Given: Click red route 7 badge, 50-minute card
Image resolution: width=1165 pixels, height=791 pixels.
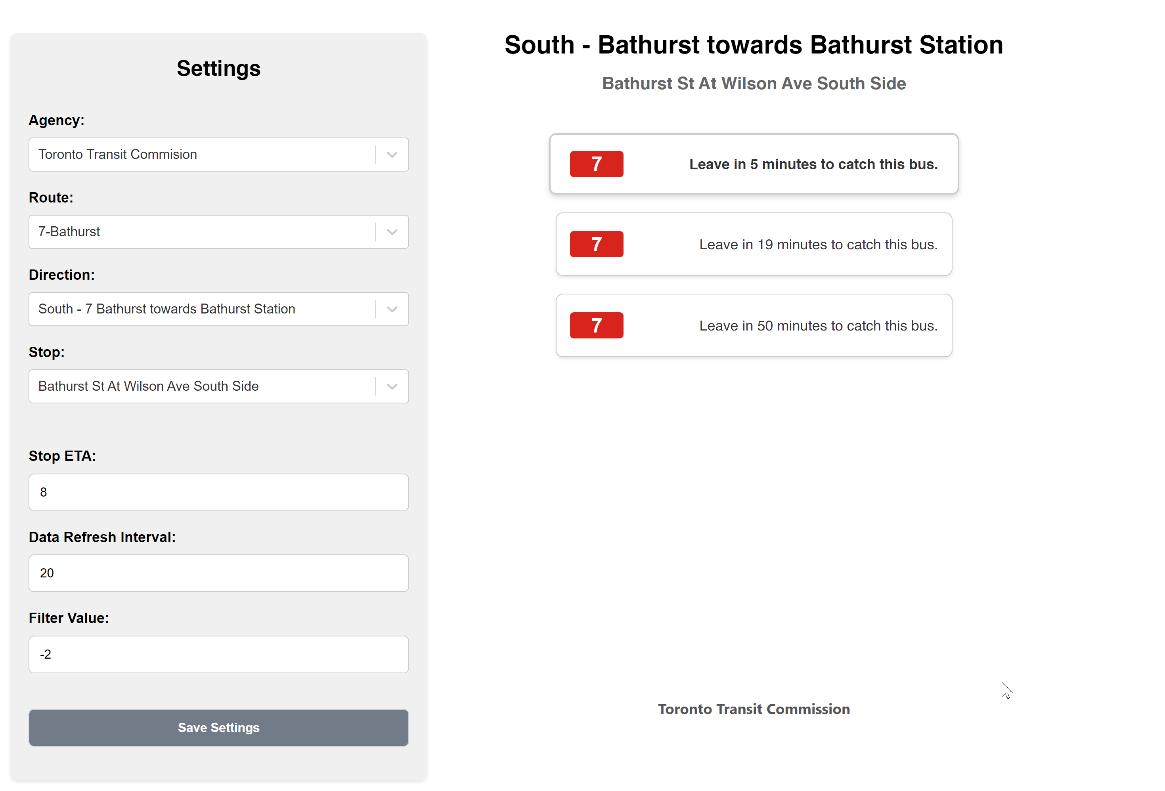Looking at the screenshot, I should click(x=596, y=325).
